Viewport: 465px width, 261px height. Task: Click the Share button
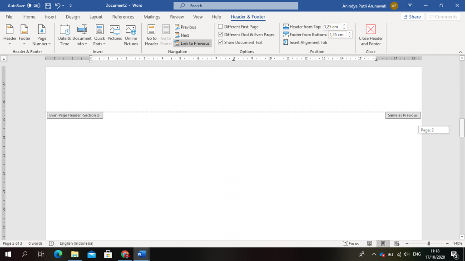pos(412,17)
